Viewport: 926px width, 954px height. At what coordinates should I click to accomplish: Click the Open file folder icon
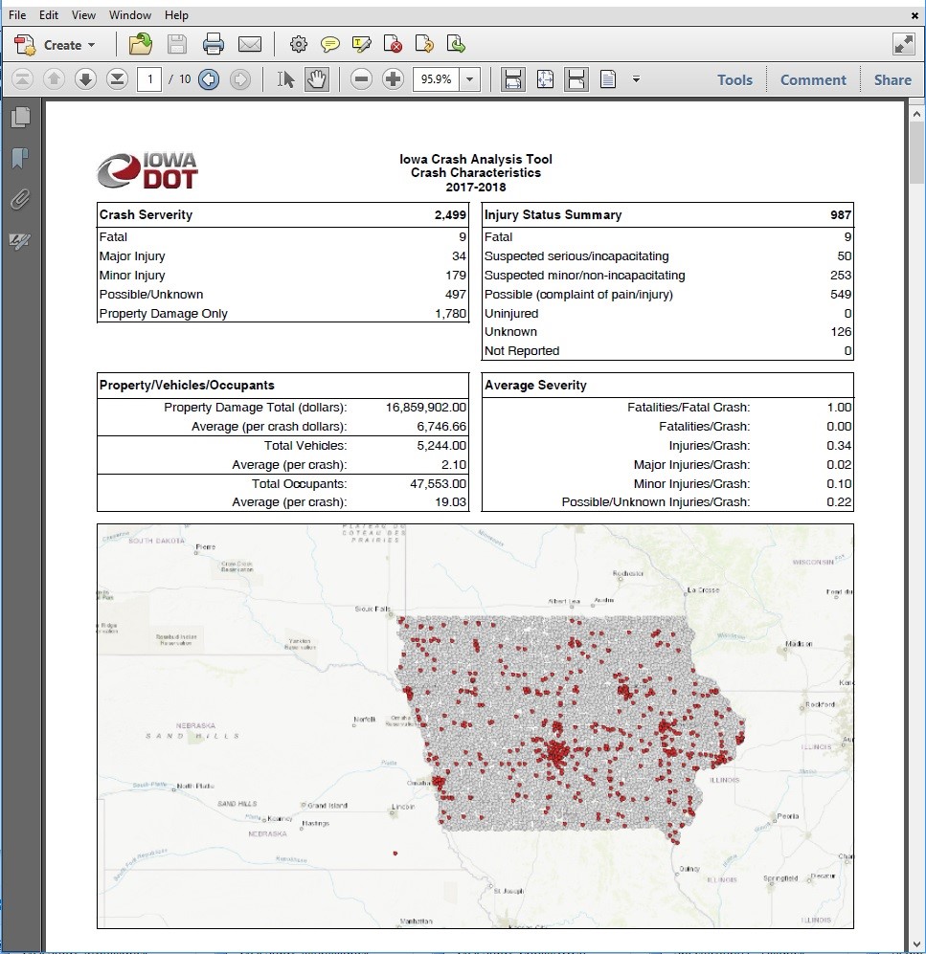(x=141, y=44)
